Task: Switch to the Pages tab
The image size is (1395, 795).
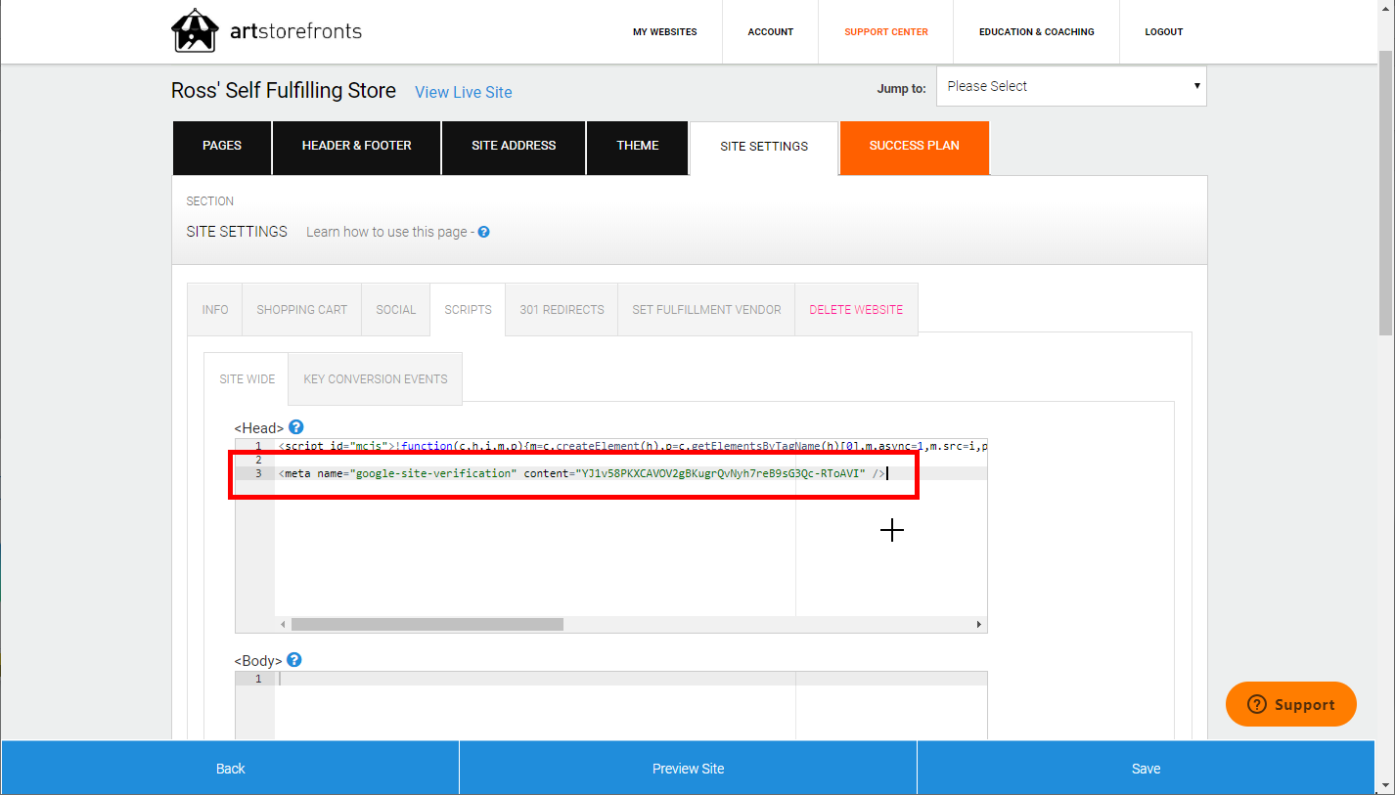Action: click(222, 146)
